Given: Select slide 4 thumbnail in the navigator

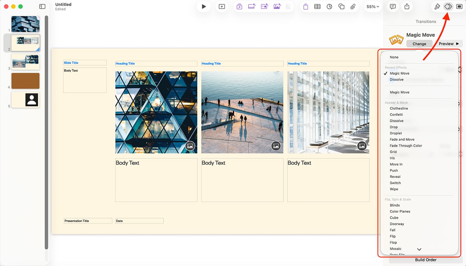Looking at the screenshot, I should pyautogui.click(x=25, y=81).
